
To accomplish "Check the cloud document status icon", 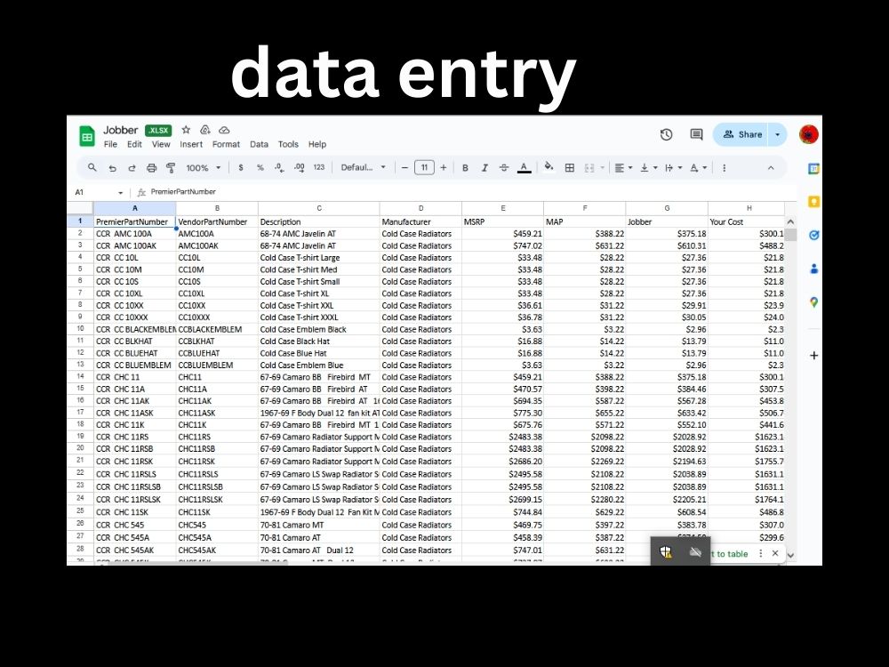I will [x=225, y=130].
